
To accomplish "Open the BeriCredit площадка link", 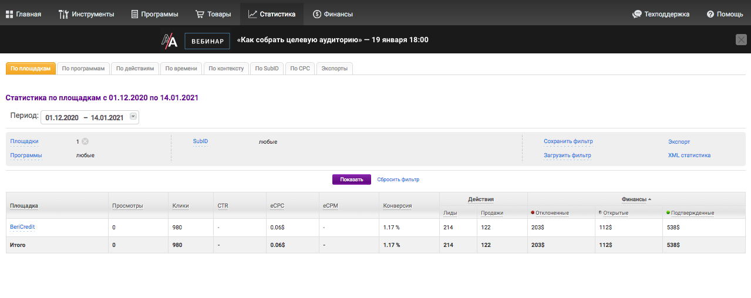I will click(22, 227).
